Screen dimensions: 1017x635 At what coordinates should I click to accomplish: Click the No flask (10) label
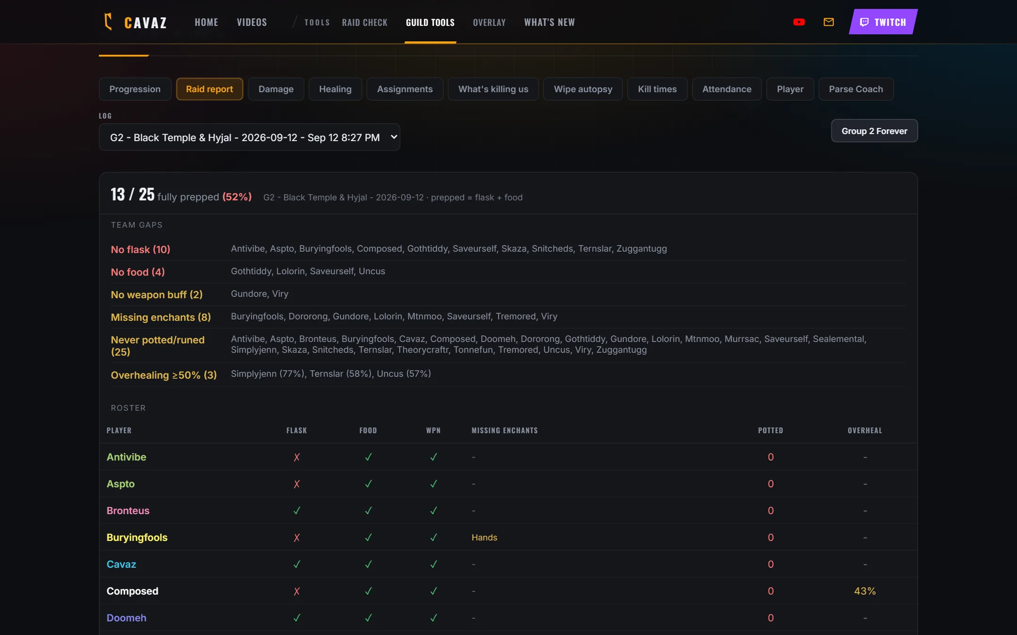click(x=140, y=249)
